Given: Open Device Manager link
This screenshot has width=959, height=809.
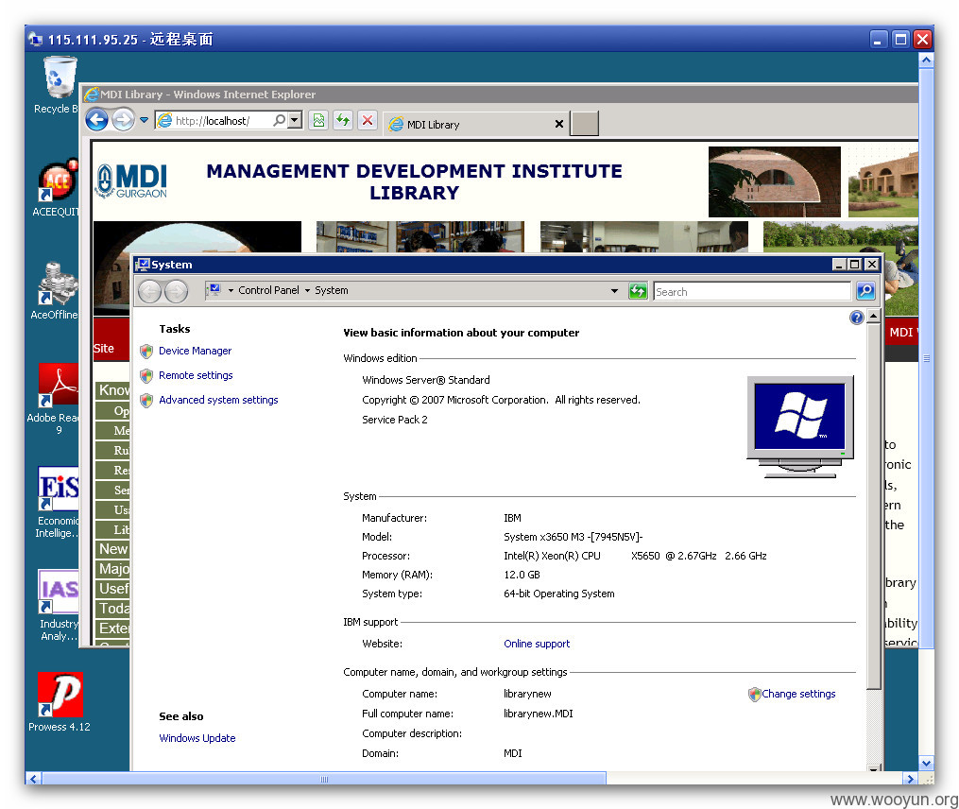Looking at the screenshot, I should pyautogui.click(x=195, y=351).
